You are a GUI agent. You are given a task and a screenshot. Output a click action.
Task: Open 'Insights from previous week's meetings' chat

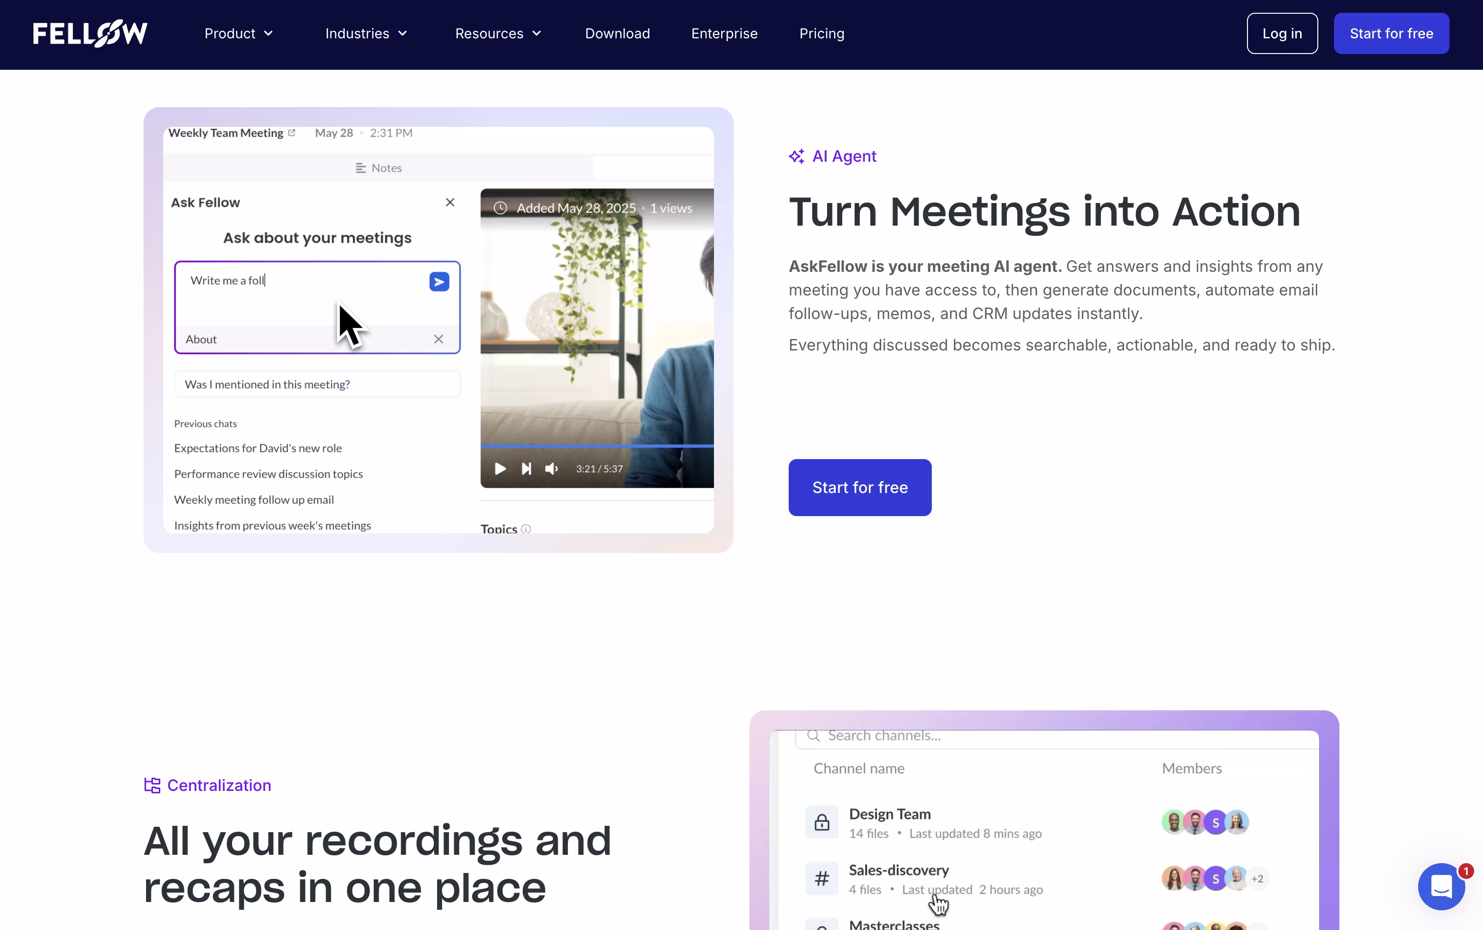point(272,526)
